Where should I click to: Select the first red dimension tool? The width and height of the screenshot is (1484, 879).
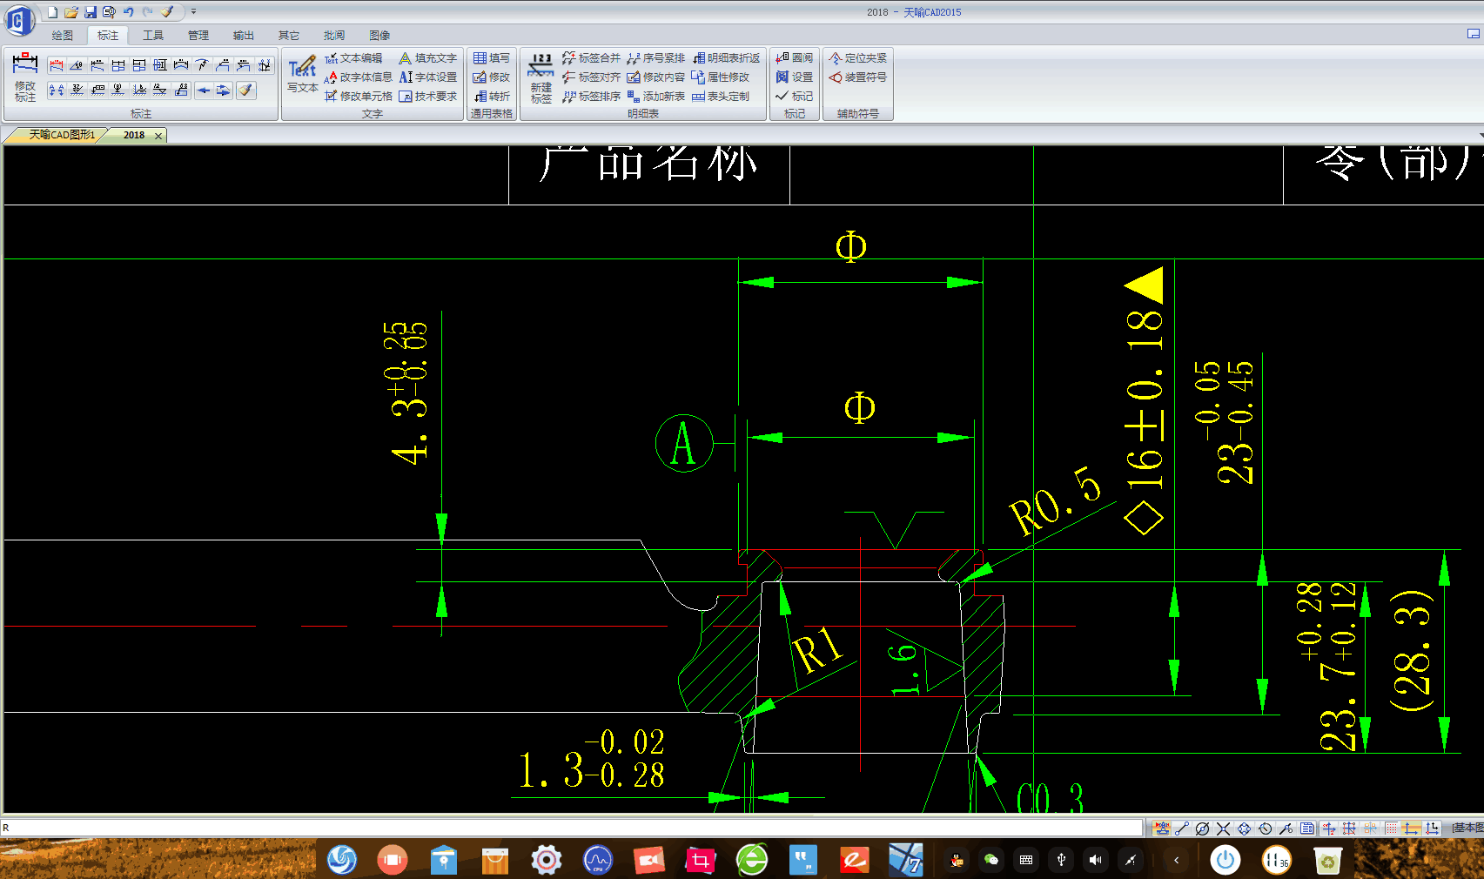pyautogui.click(x=56, y=65)
